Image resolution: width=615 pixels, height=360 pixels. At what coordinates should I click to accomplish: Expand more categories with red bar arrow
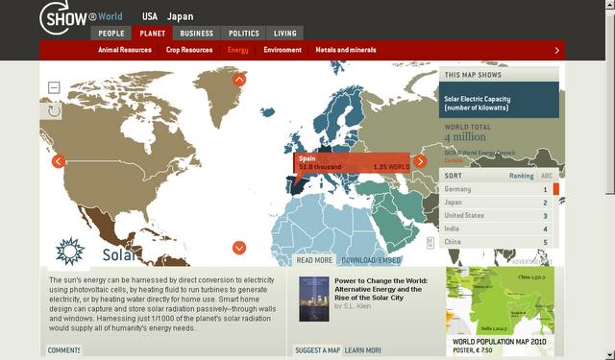coord(557,50)
